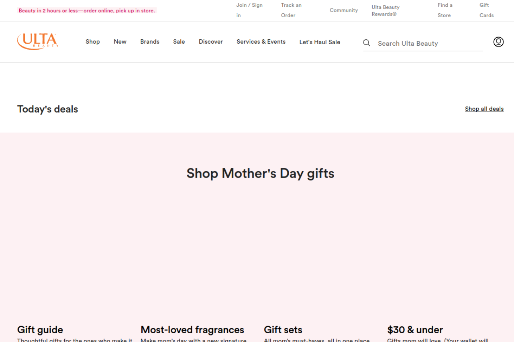Expand the Discover navigation menu
514x342 pixels.
click(211, 42)
